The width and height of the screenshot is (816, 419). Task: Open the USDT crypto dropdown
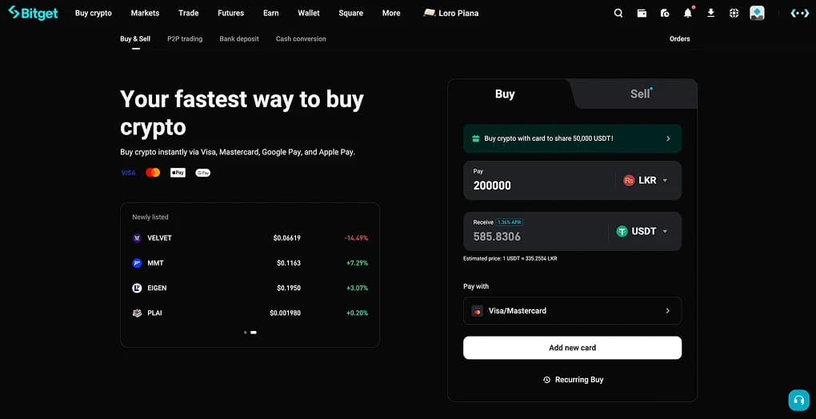642,231
